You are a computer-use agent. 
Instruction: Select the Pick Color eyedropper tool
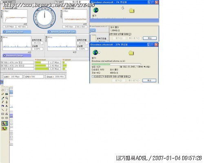coord(2,98)
